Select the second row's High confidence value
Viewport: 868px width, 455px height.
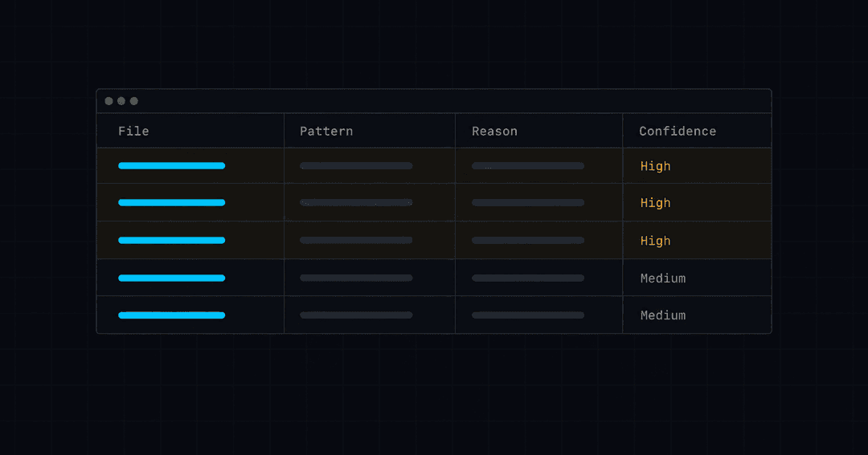(656, 203)
